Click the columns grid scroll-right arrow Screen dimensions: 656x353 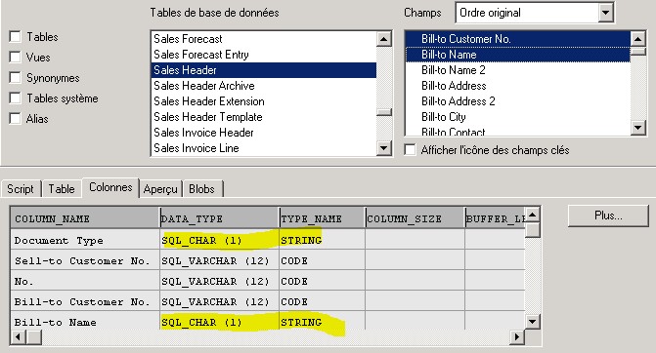(x=517, y=336)
